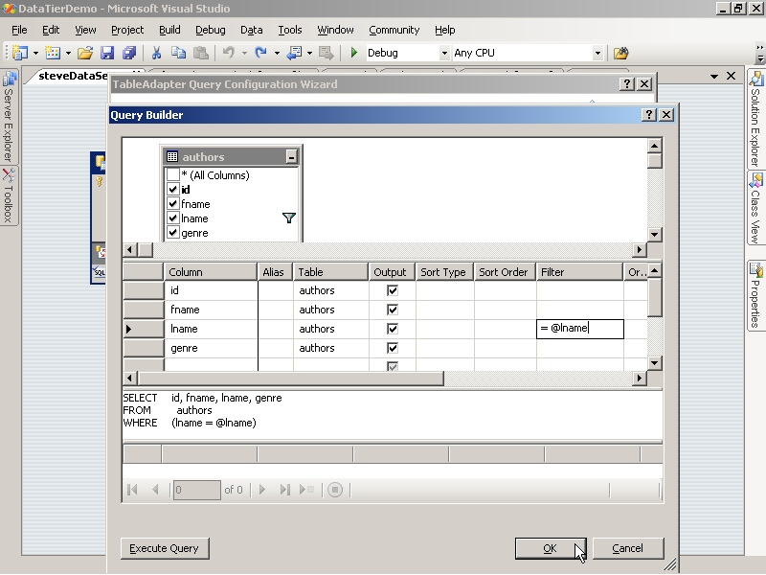Click the Output column header
Image resolution: width=766 pixels, height=575 pixels.
[392, 272]
